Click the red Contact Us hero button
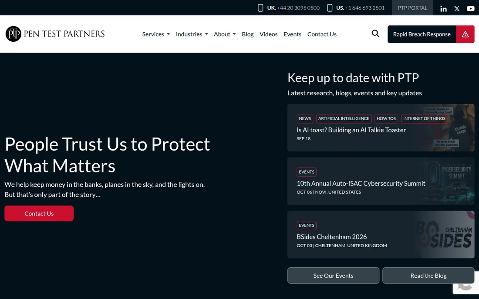 click(39, 214)
